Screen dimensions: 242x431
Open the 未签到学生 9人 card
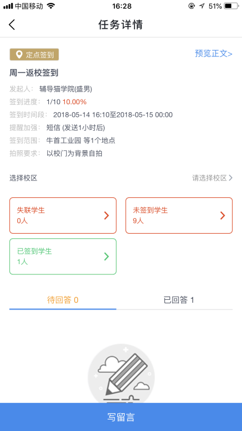179,215
